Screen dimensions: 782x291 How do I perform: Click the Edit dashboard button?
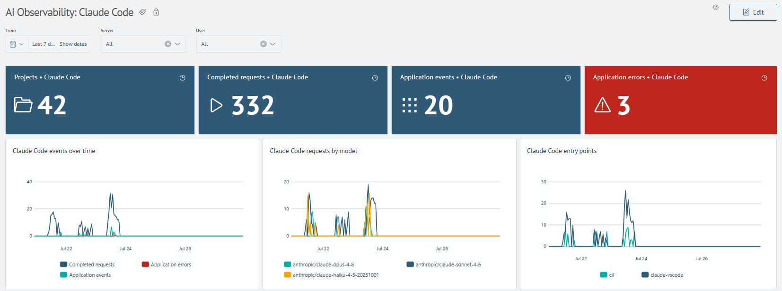[x=753, y=12]
